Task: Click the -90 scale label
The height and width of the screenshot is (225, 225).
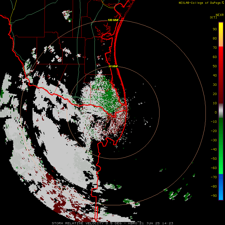Action: 214,195
